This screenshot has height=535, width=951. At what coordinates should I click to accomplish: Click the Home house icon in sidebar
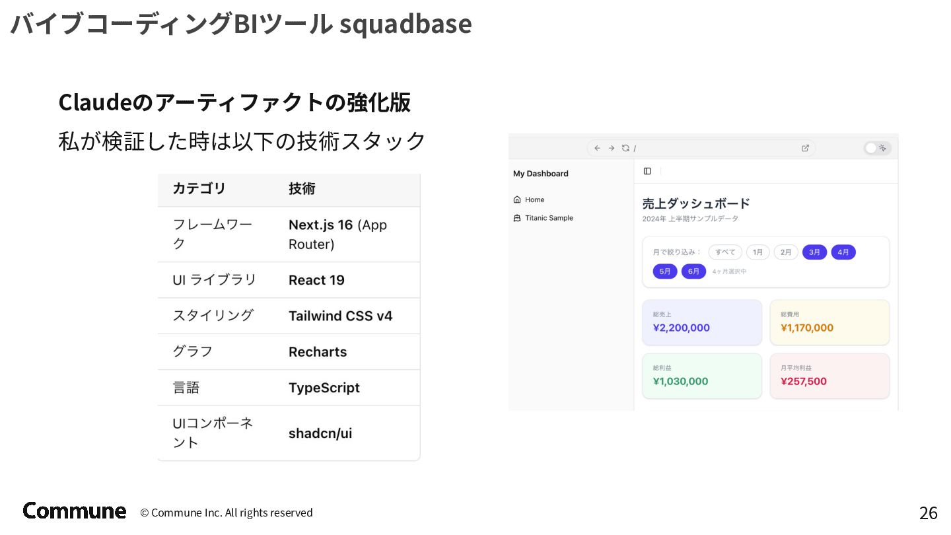[x=517, y=199]
